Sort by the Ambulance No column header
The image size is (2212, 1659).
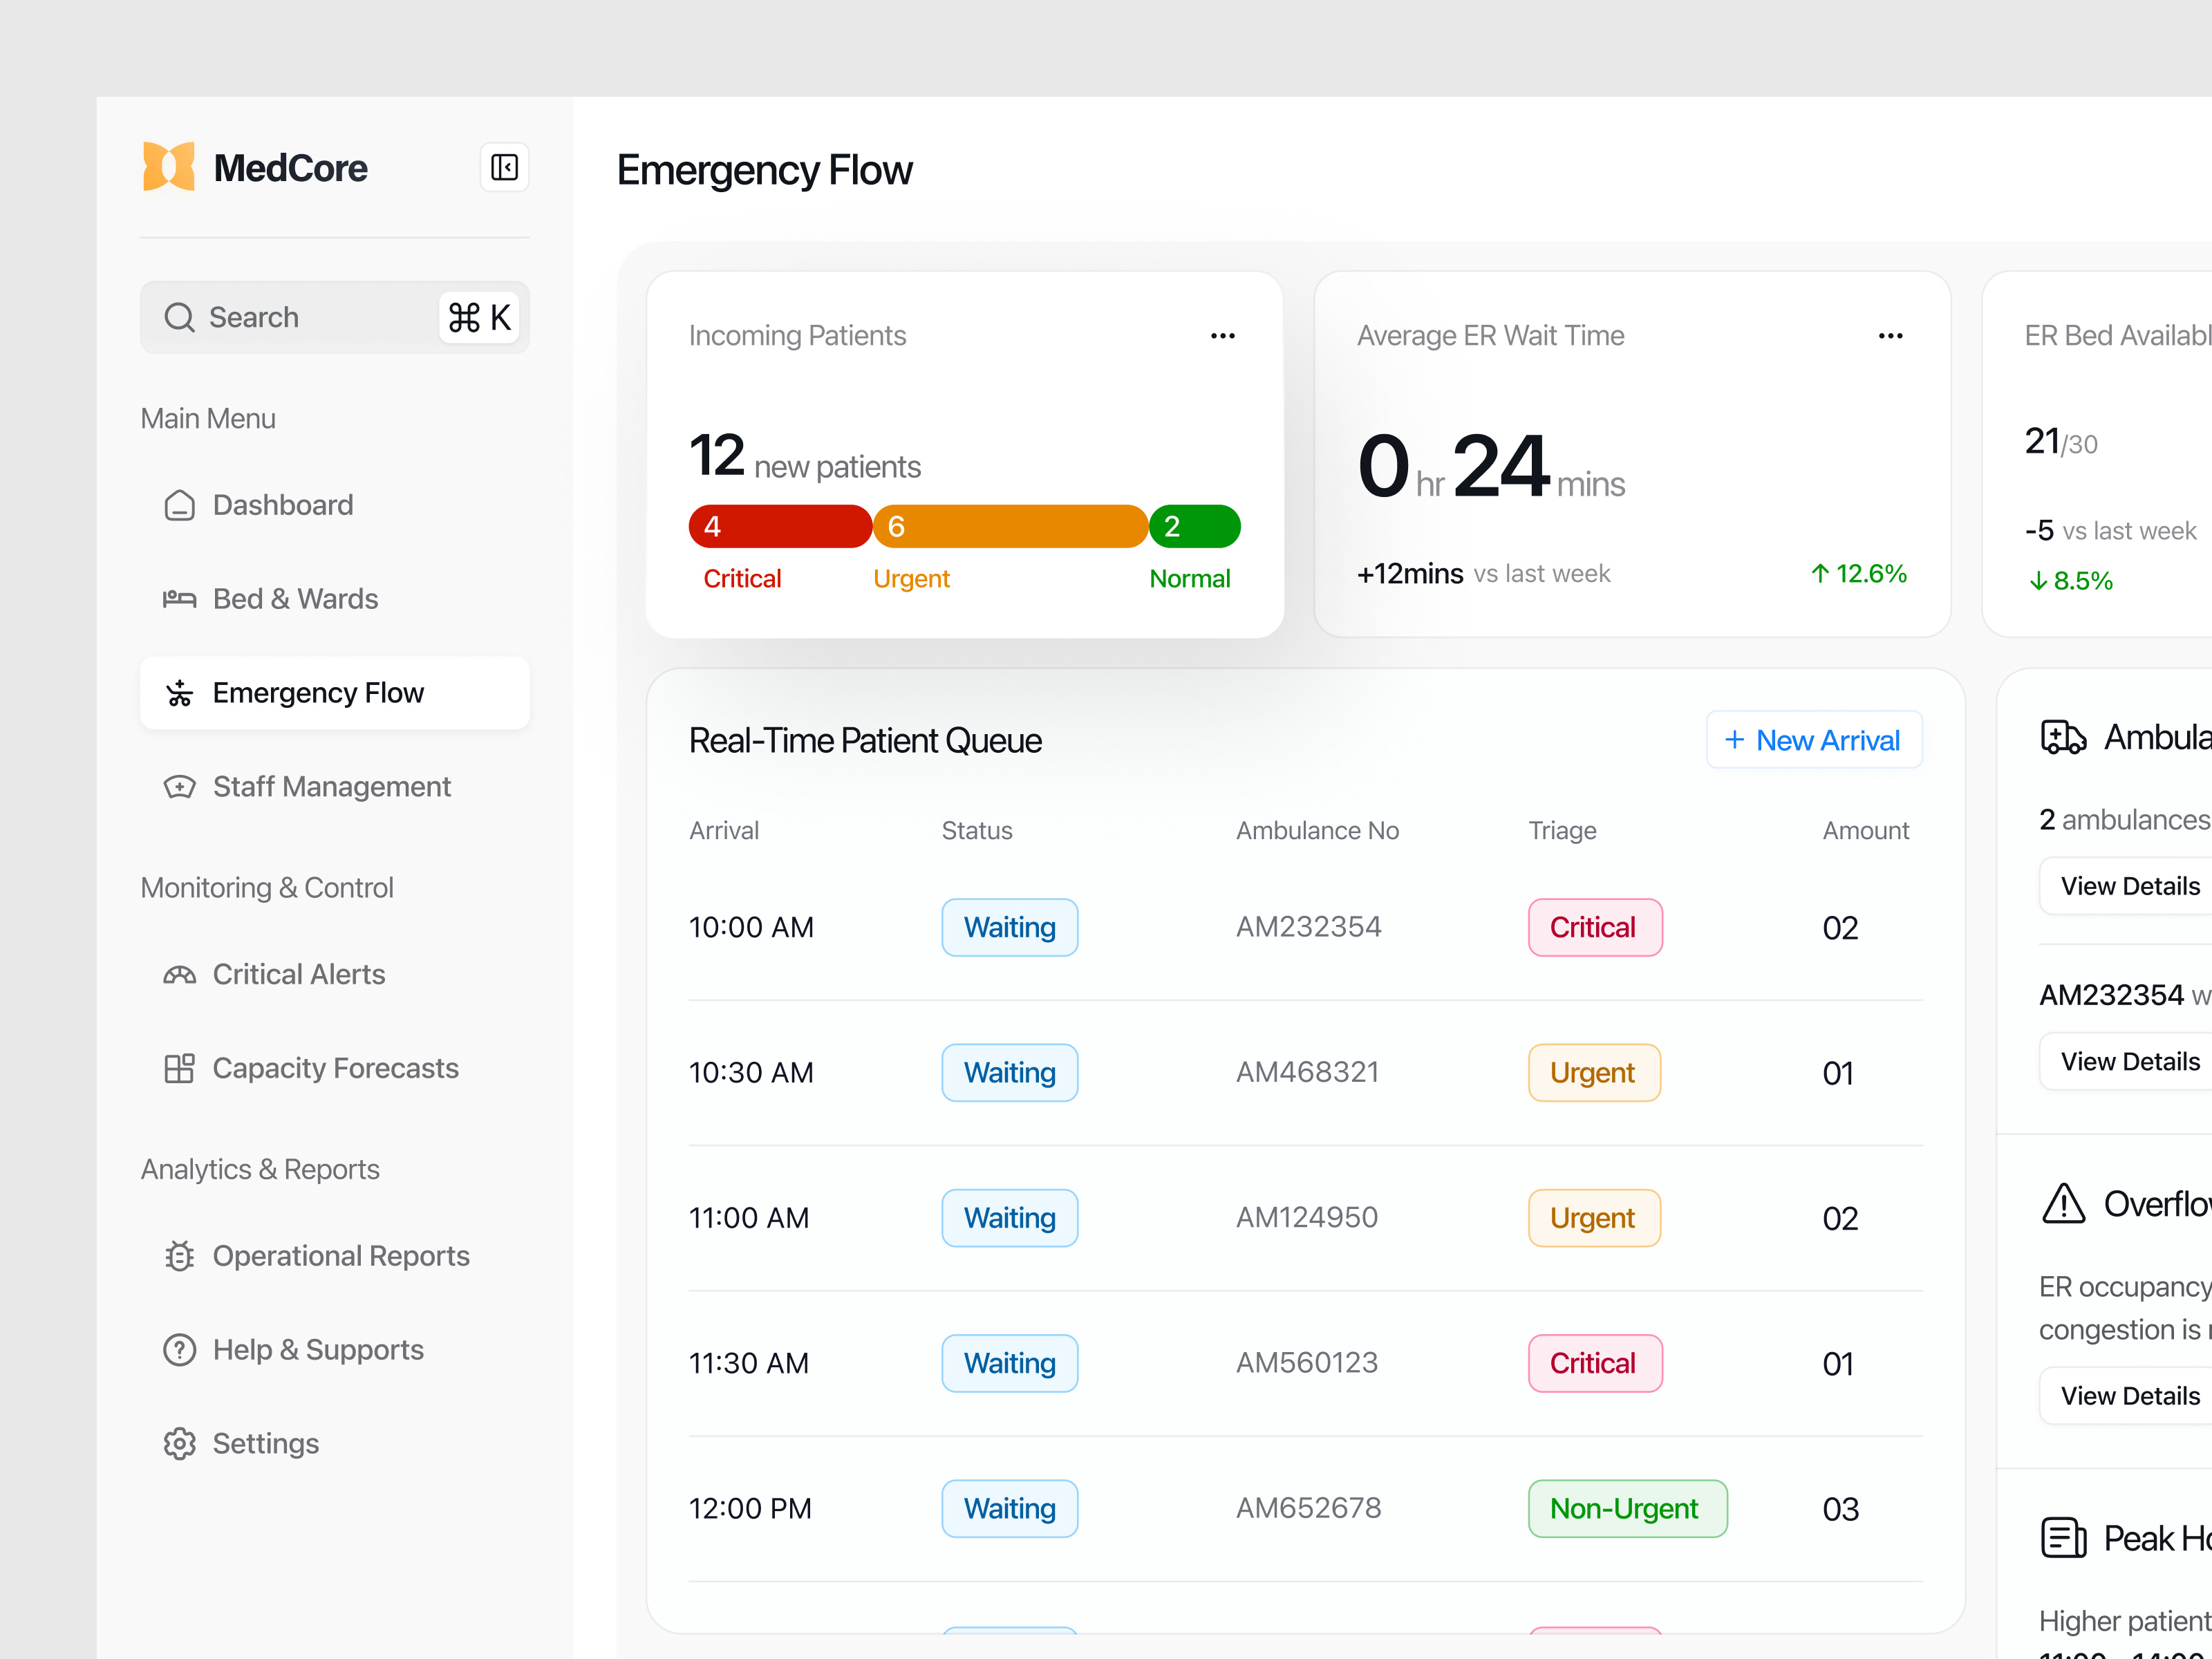(1317, 831)
